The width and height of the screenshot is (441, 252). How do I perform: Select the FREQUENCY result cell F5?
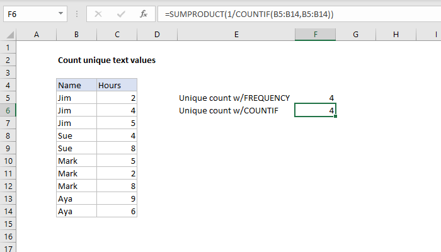[316, 98]
